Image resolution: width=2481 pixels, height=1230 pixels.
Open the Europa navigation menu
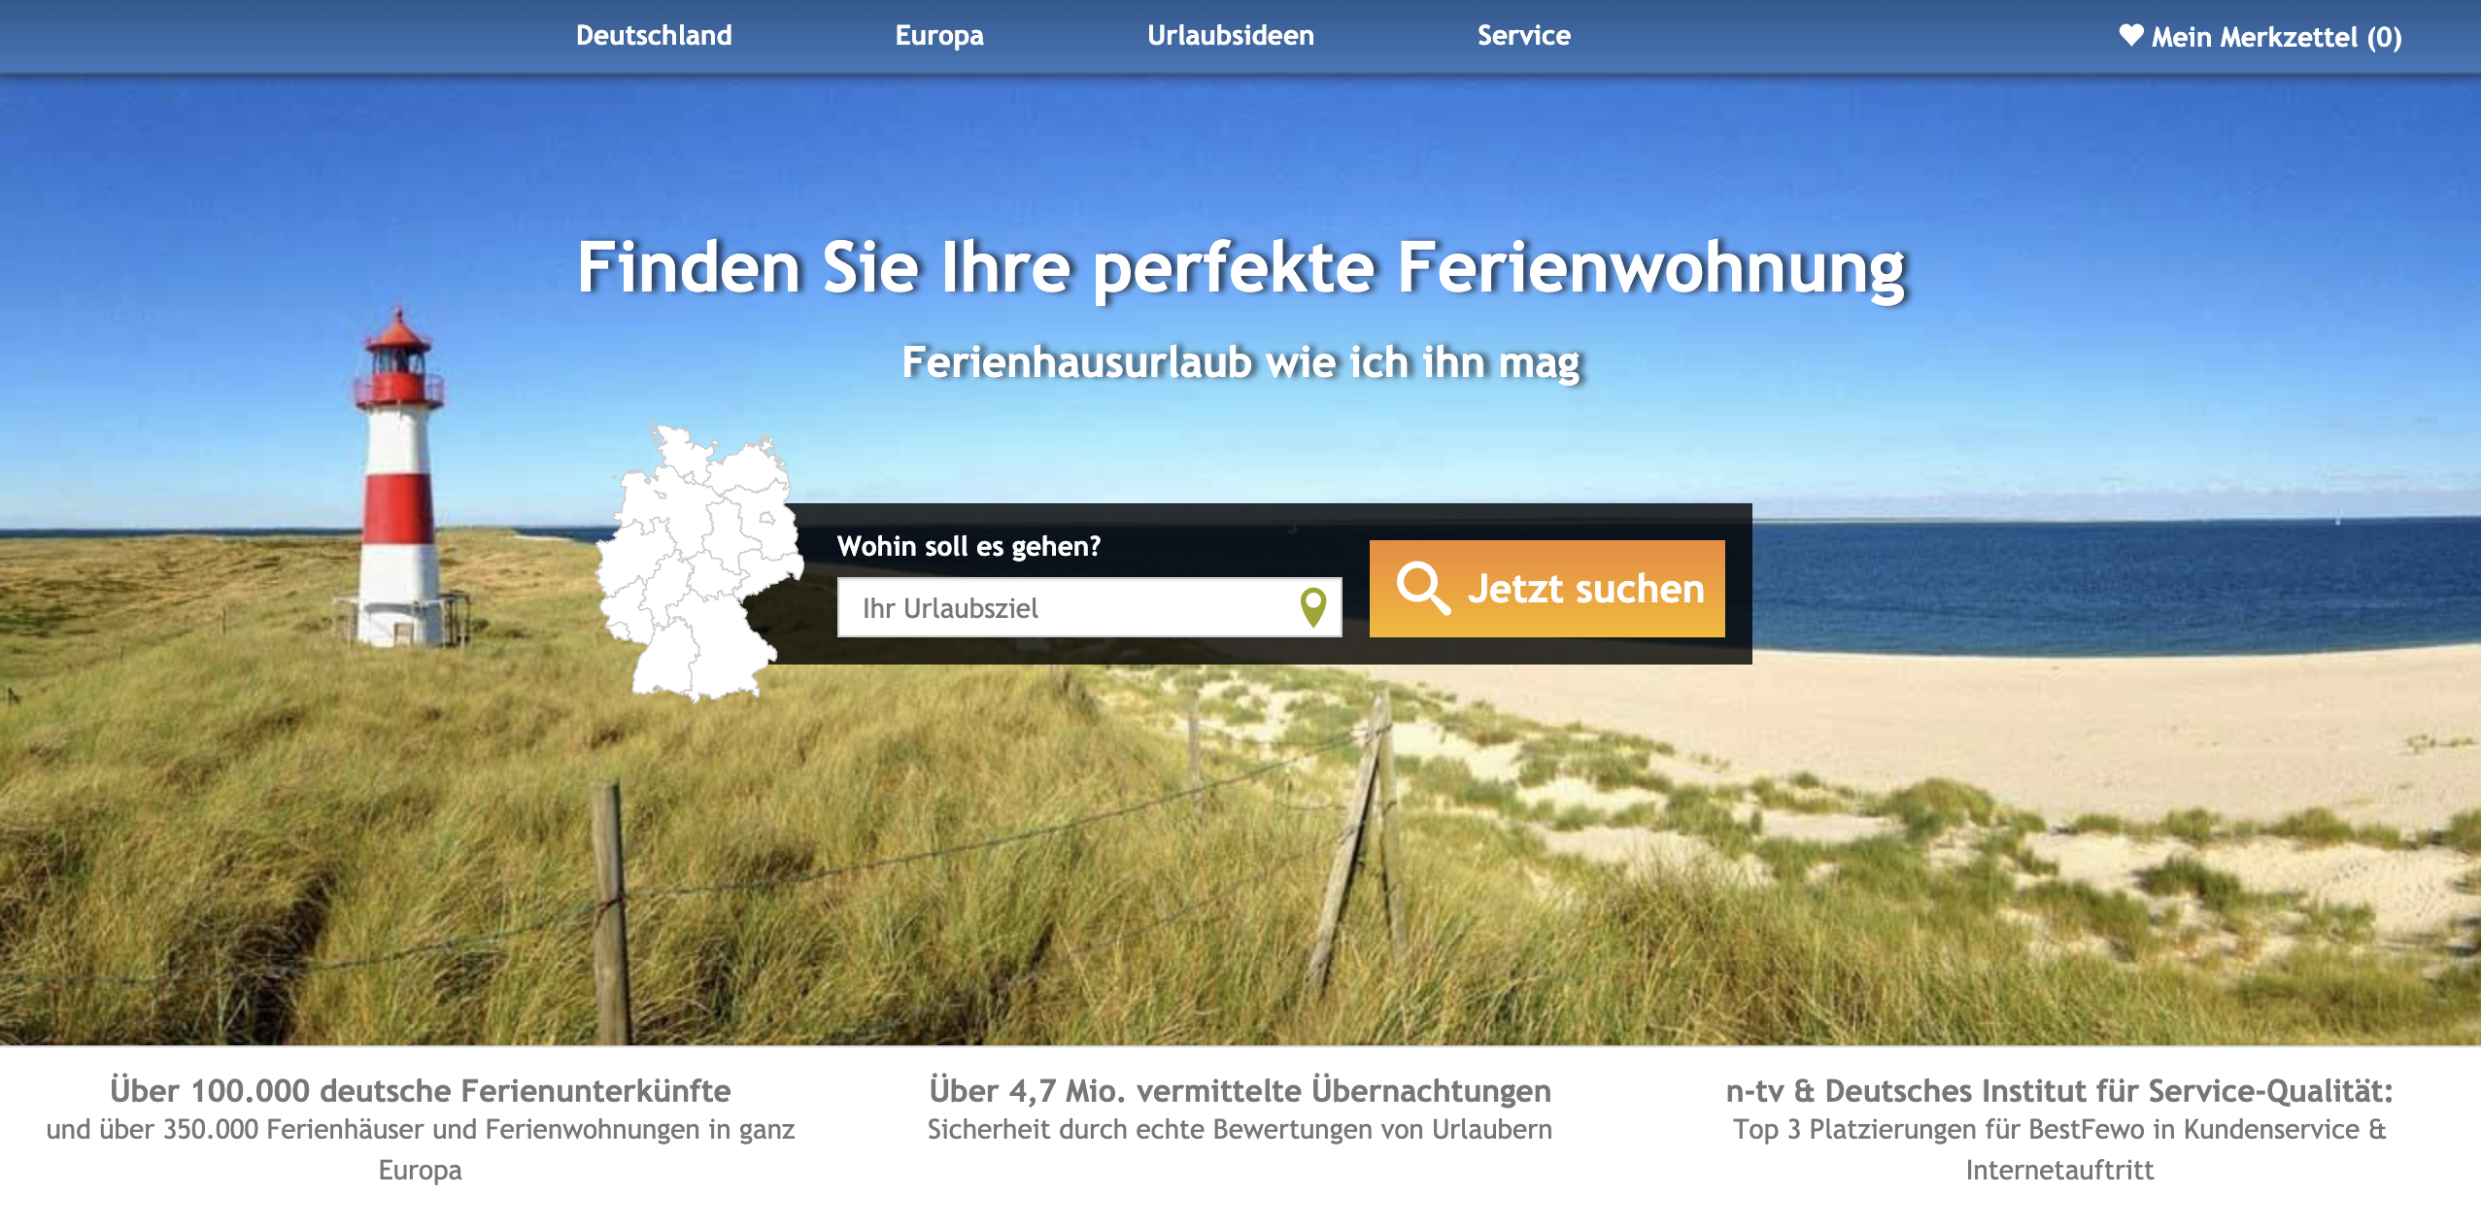point(938,36)
